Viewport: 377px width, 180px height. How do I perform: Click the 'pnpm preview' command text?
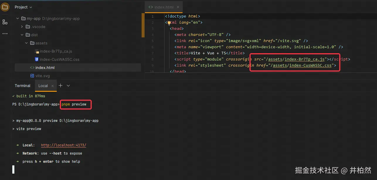[x=74, y=104]
